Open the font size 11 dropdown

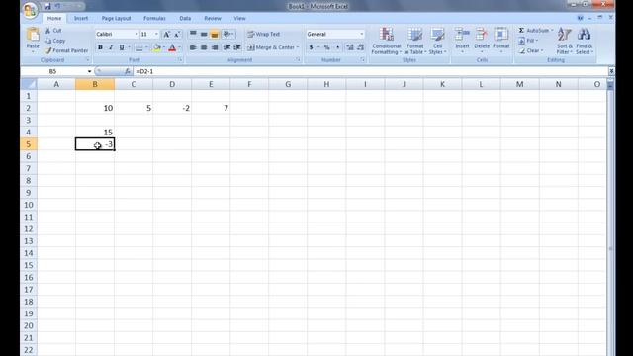pyautogui.click(x=156, y=34)
